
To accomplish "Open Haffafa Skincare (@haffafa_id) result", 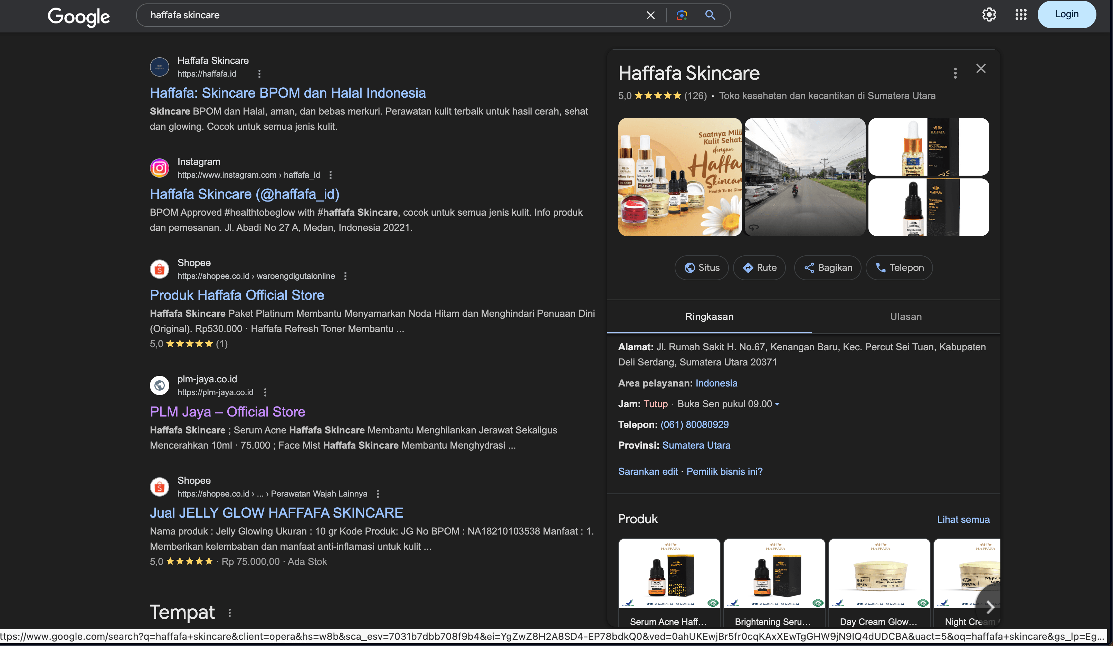I will point(245,194).
